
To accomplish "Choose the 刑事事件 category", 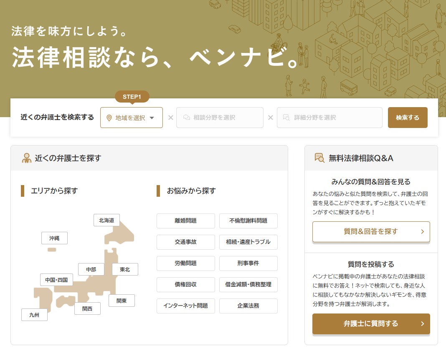I will pyautogui.click(x=248, y=263).
